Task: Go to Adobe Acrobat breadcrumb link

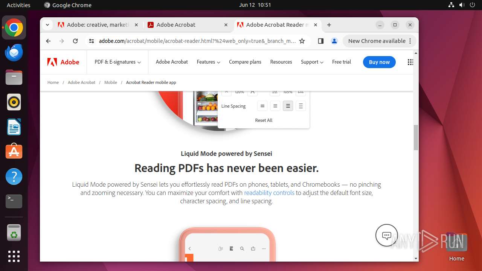Action: click(81, 82)
